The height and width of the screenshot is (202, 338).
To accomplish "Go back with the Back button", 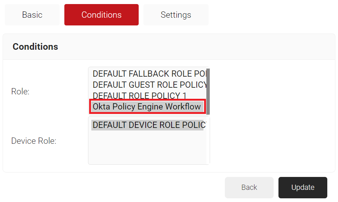I will 249,187.
